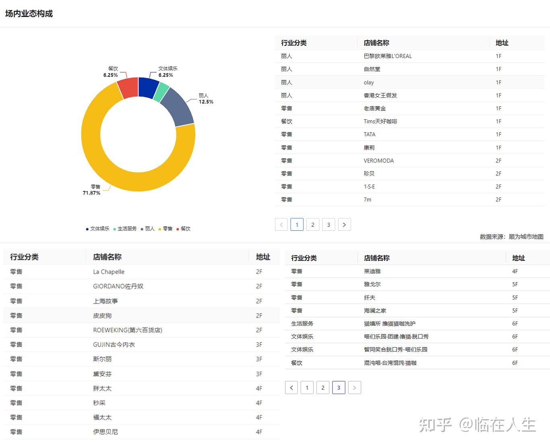Select the 黛安芬 store row
Image resolution: width=550 pixels, height=447 pixels.
pos(142,374)
